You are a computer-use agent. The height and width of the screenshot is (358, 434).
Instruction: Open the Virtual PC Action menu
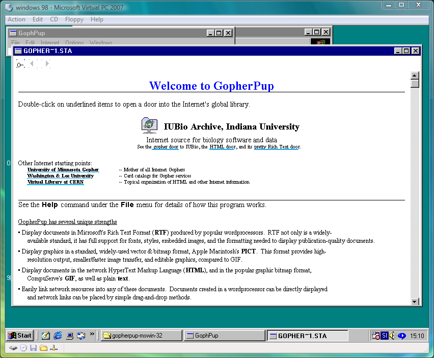(16, 19)
